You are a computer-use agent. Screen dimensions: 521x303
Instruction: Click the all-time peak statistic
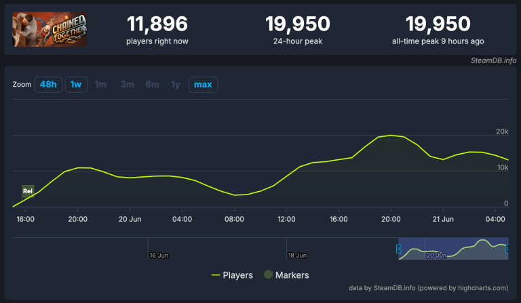pos(438,31)
